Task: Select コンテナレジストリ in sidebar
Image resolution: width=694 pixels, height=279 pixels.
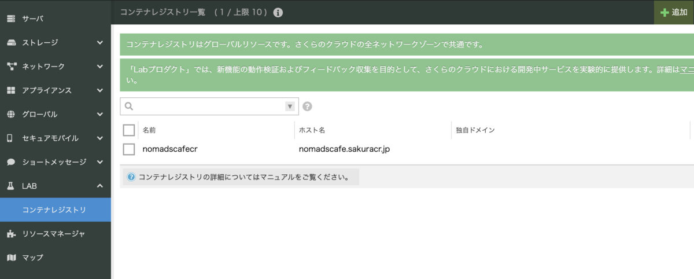Action: pos(56,210)
